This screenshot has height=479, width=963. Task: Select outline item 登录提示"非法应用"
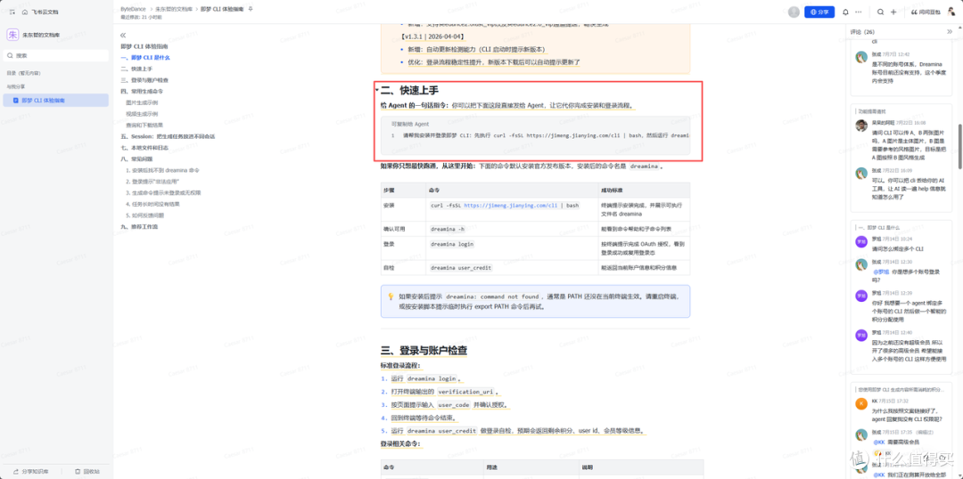(152, 182)
